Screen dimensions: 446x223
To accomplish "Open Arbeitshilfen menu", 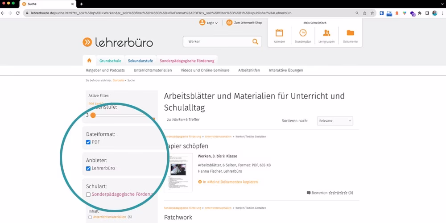I will (249, 70).
